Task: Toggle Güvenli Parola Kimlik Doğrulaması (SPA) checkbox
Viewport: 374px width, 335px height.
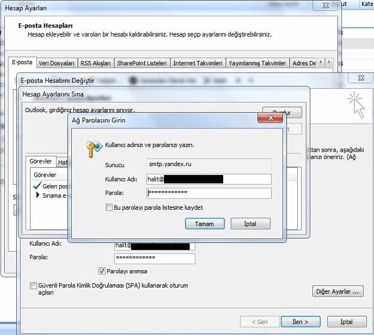Action: [x=33, y=286]
